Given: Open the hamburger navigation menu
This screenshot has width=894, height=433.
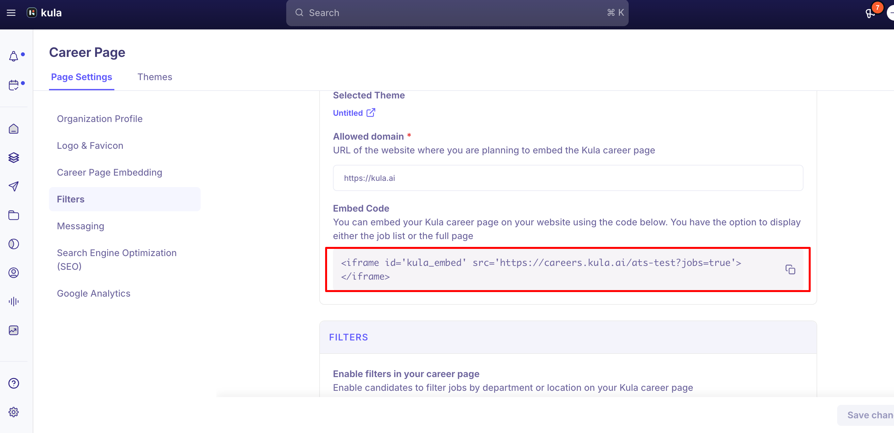Looking at the screenshot, I should (11, 13).
